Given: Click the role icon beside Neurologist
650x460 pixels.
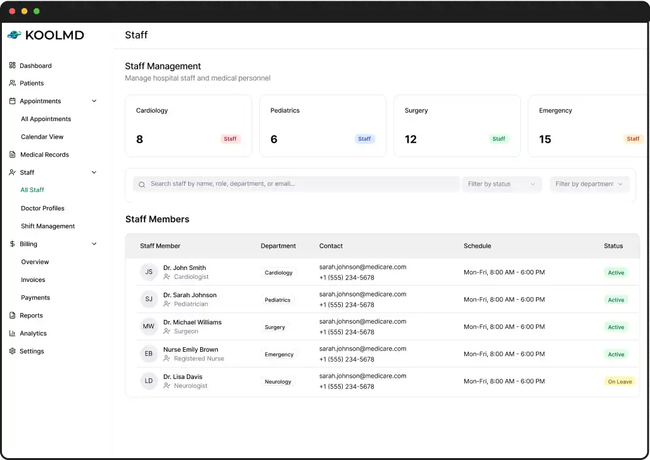Looking at the screenshot, I should click(167, 386).
